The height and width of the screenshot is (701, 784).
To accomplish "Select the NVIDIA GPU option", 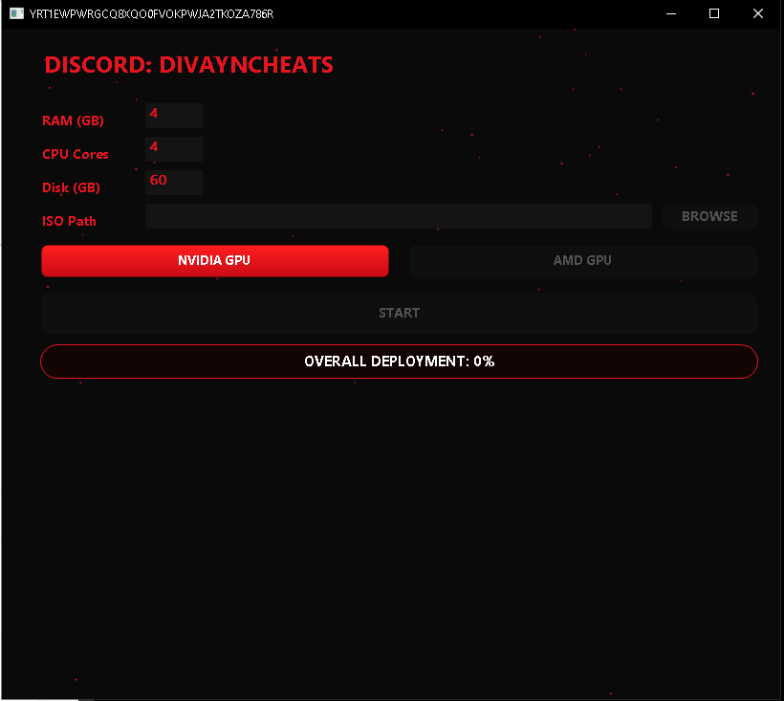I will (x=215, y=260).
